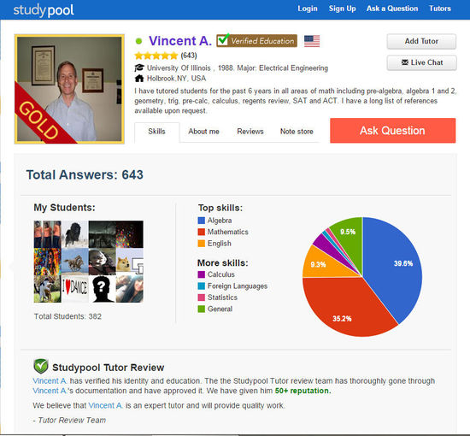This screenshot has height=436, width=470.
Task: Start a Live Chat
Action: (422, 62)
